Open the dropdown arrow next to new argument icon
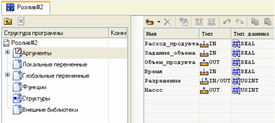The image size is (275, 123). (x=159, y=22)
